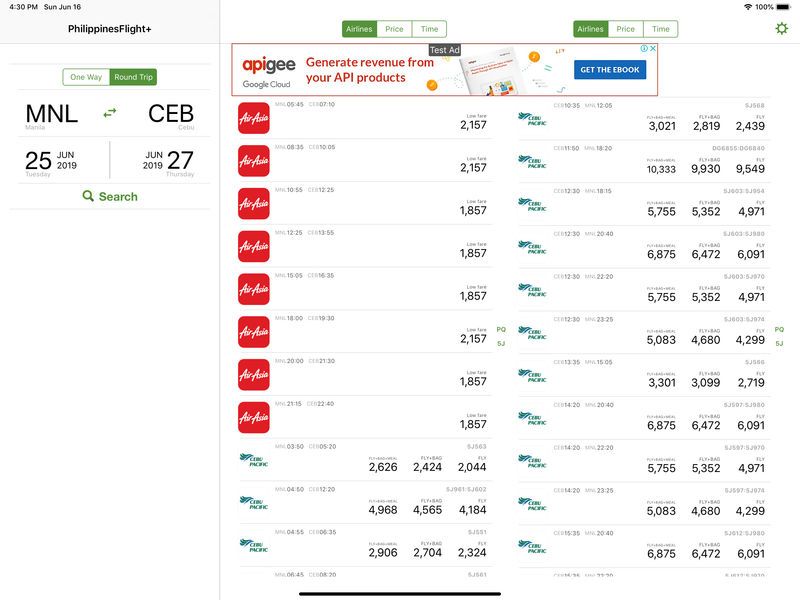Viewport: 800px width, 600px height.
Task: Sort return list by Airlines
Action: coord(591,29)
